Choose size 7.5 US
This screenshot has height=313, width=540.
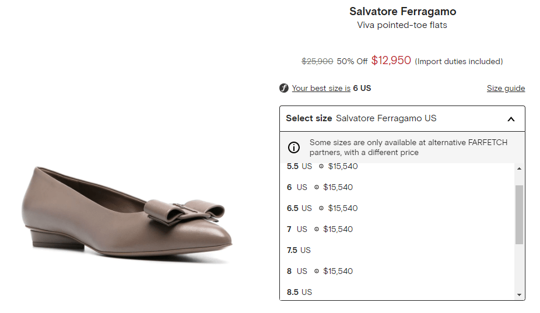point(299,251)
